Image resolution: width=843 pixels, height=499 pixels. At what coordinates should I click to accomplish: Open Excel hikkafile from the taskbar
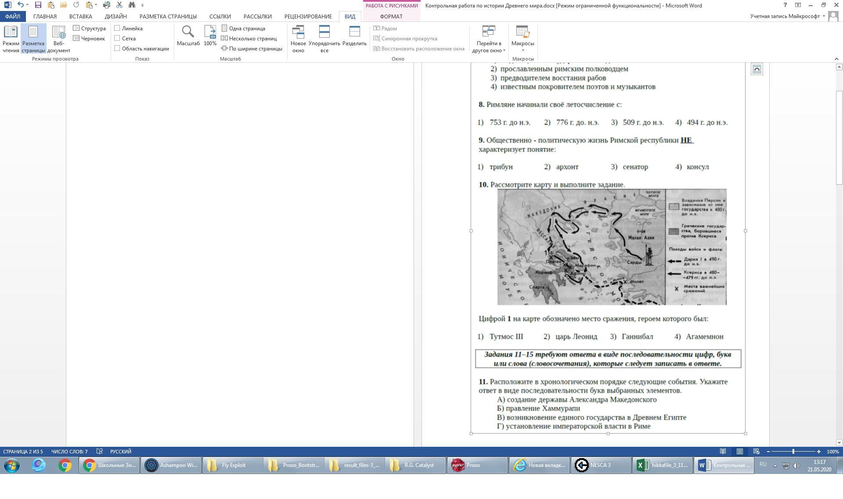point(662,465)
